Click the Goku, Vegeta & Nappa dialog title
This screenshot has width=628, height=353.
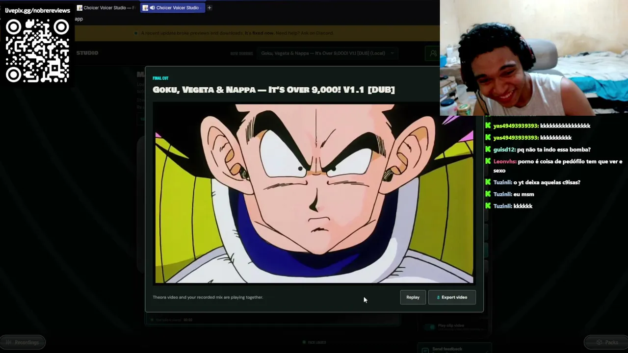(274, 90)
